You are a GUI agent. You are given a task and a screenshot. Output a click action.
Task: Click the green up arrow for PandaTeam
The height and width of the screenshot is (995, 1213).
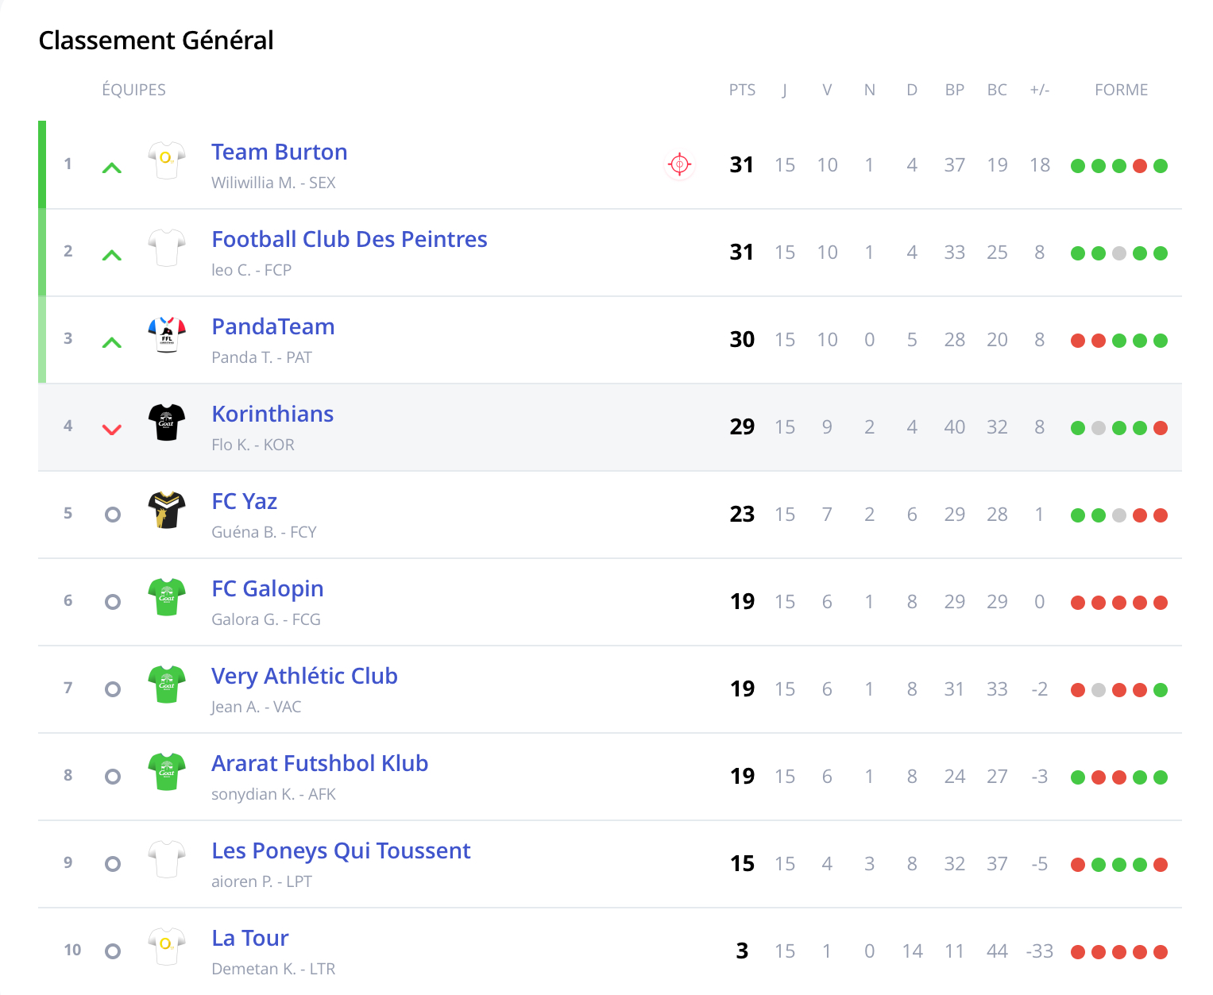[x=112, y=343]
